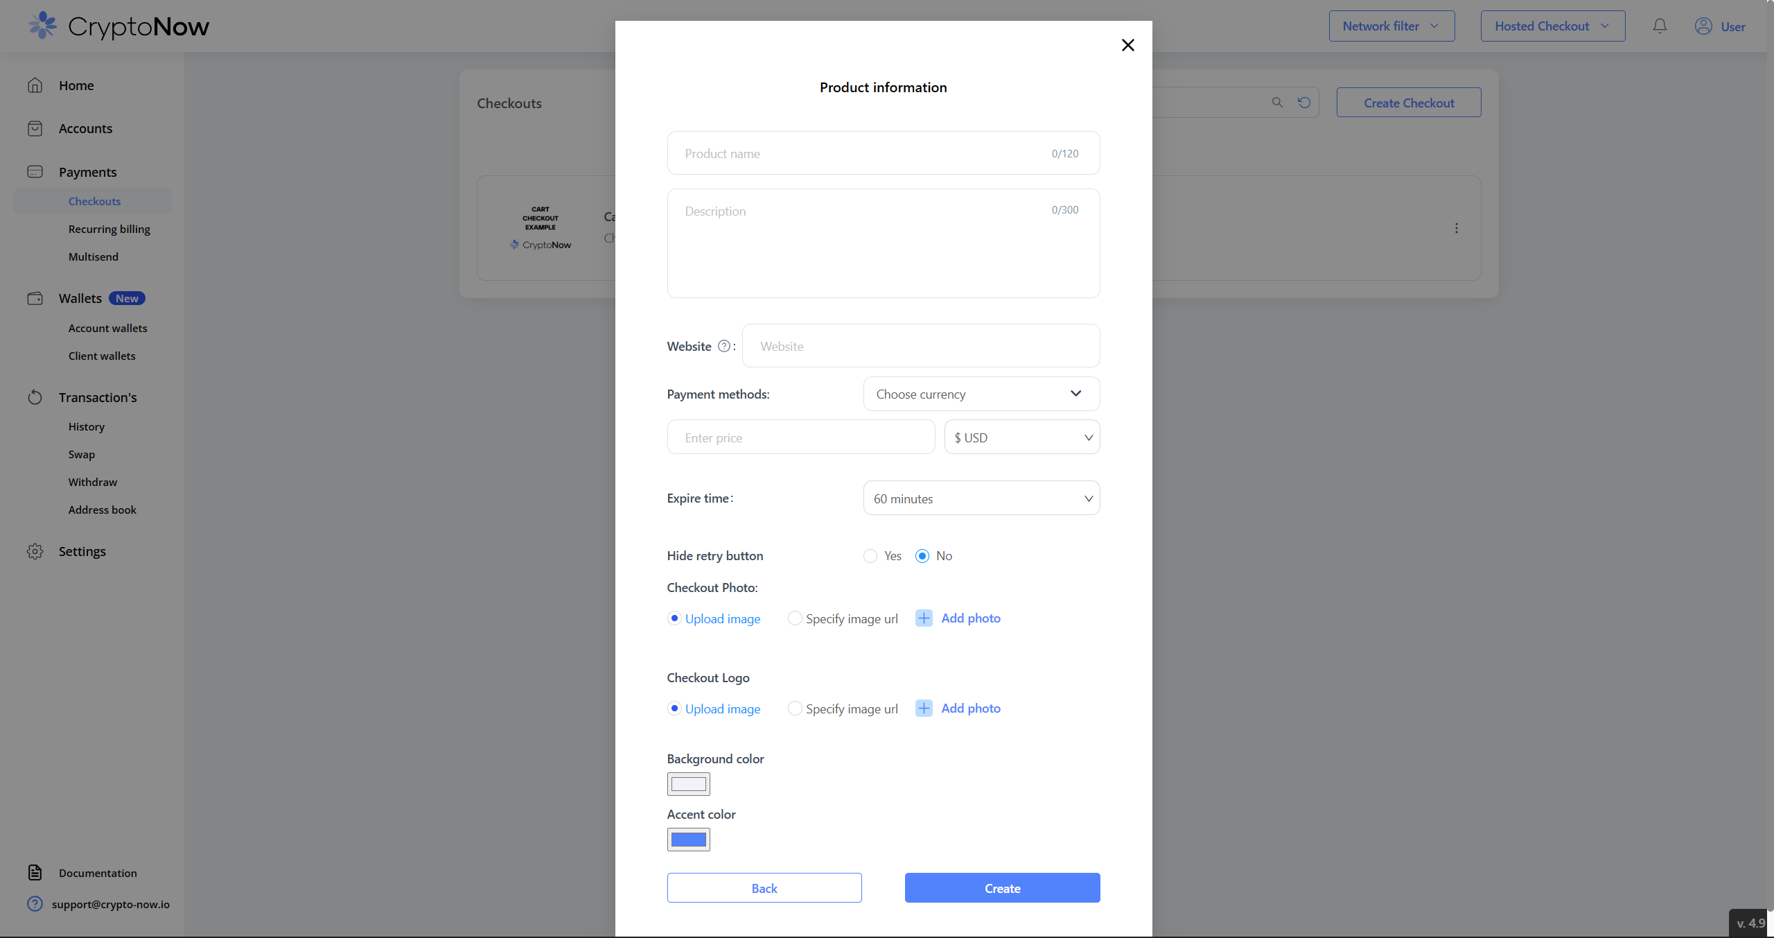Select Upload image for Checkout Logo
The image size is (1774, 938).
674,709
